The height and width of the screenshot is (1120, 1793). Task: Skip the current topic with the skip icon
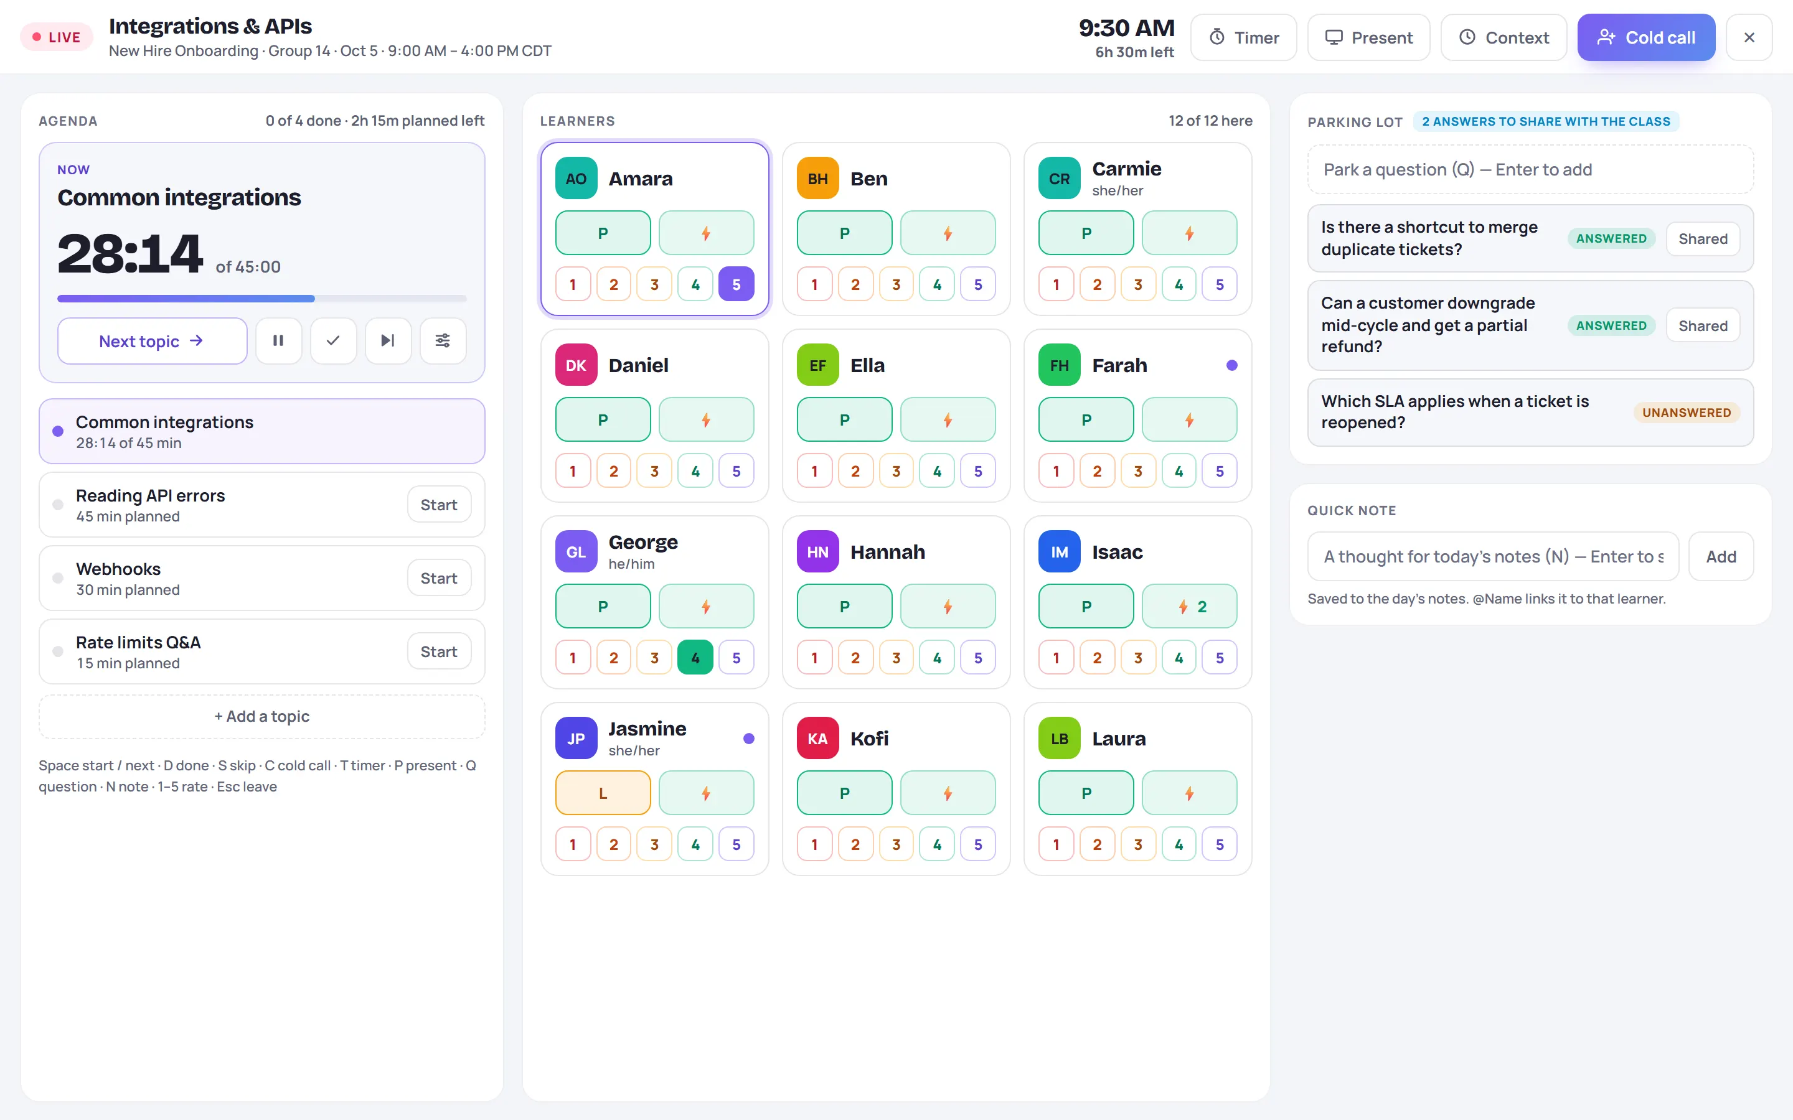387,341
